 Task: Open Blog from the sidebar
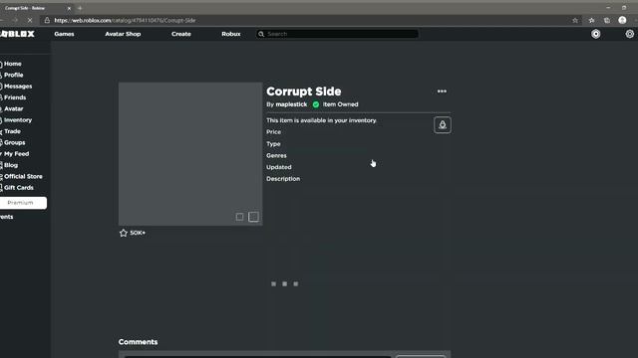(11, 165)
